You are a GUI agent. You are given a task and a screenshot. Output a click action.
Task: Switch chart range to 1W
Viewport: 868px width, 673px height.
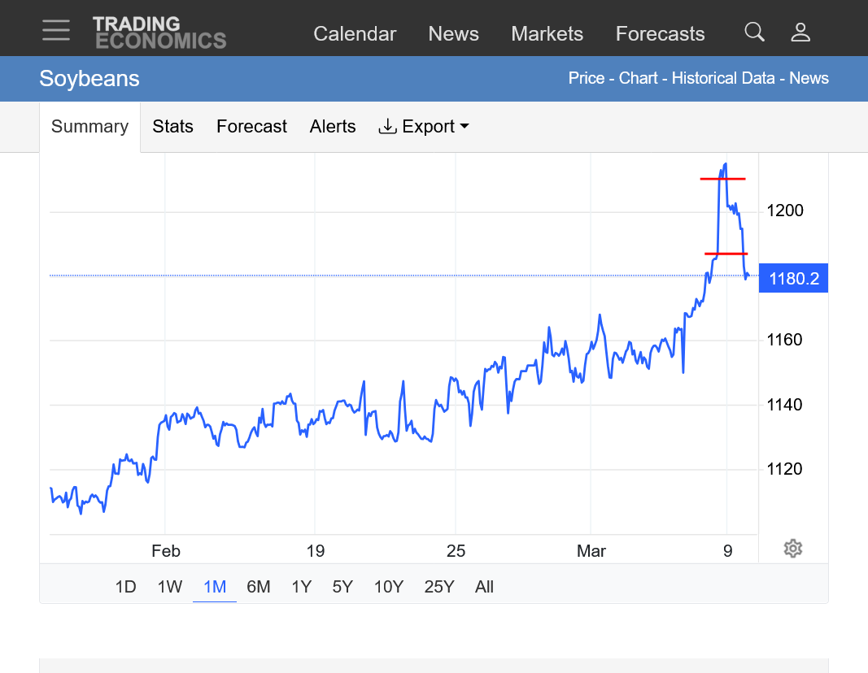169,587
